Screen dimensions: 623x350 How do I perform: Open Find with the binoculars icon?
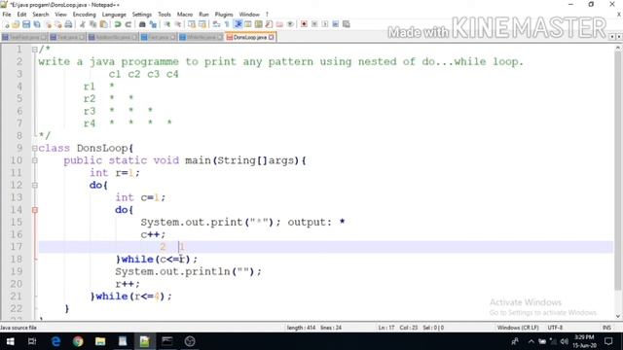142,24
